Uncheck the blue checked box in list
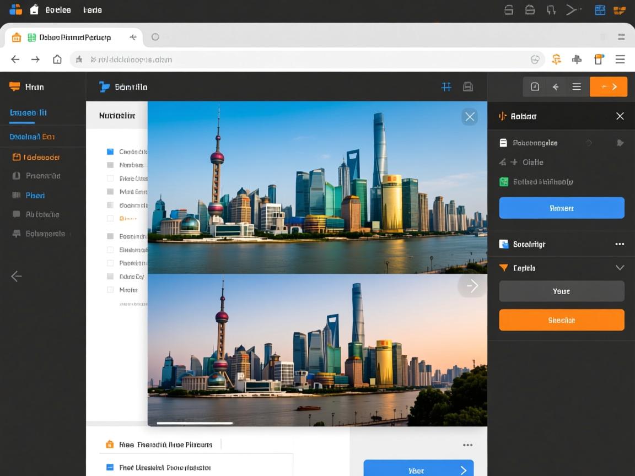This screenshot has height=476, width=635. click(x=110, y=152)
